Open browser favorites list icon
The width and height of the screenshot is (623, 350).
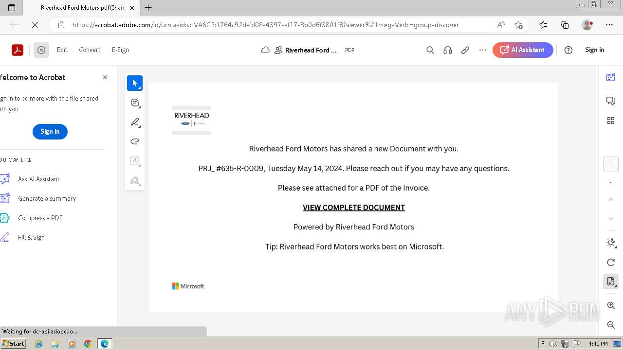pyautogui.click(x=543, y=25)
